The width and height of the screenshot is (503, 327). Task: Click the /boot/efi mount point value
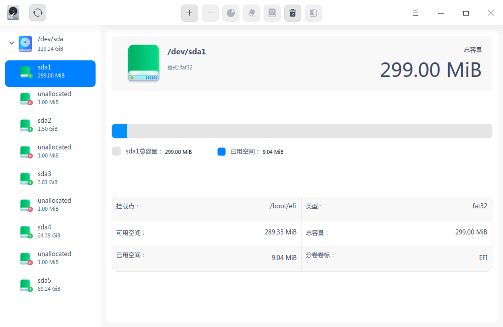coord(283,206)
